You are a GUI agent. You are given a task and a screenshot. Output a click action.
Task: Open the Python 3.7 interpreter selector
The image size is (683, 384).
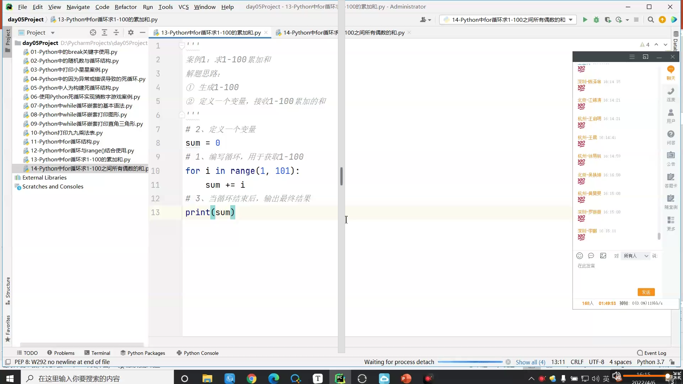coord(651,362)
